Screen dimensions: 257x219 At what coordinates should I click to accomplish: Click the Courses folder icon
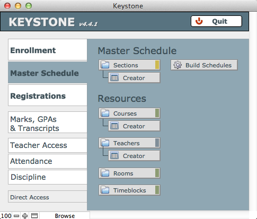click(x=105, y=113)
